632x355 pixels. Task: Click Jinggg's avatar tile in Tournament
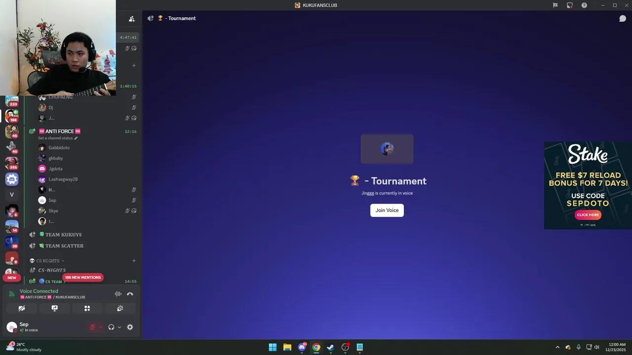pyautogui.click(x=387, y=148)
